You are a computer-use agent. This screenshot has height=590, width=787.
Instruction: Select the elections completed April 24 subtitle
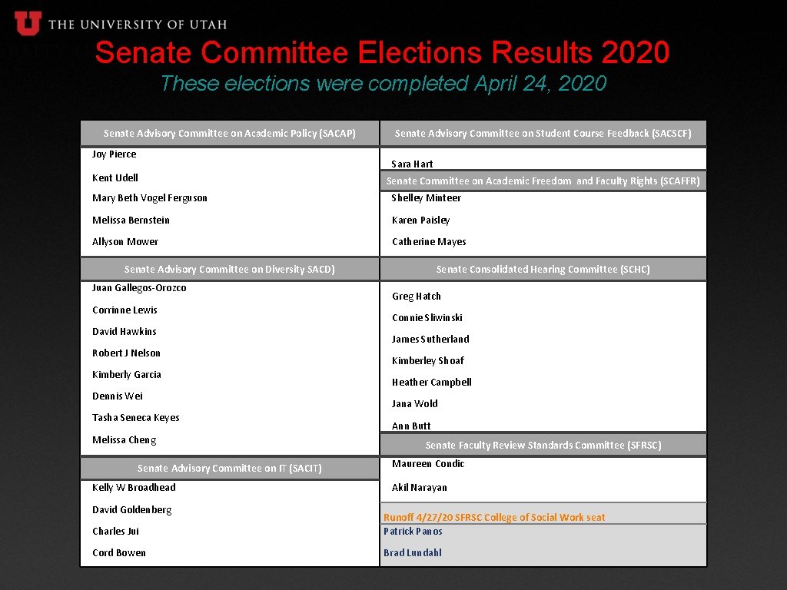[383, 83]
